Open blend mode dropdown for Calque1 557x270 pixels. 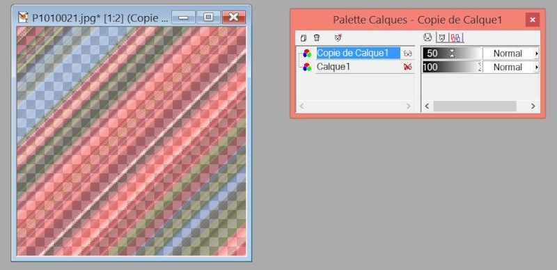pos(536,67)
